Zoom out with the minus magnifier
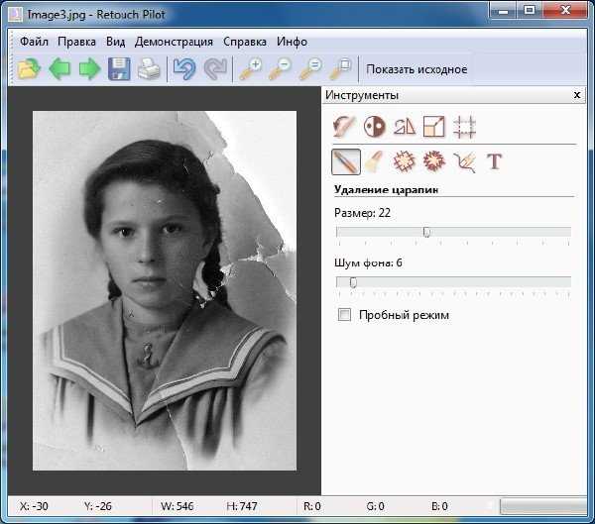 280,68
